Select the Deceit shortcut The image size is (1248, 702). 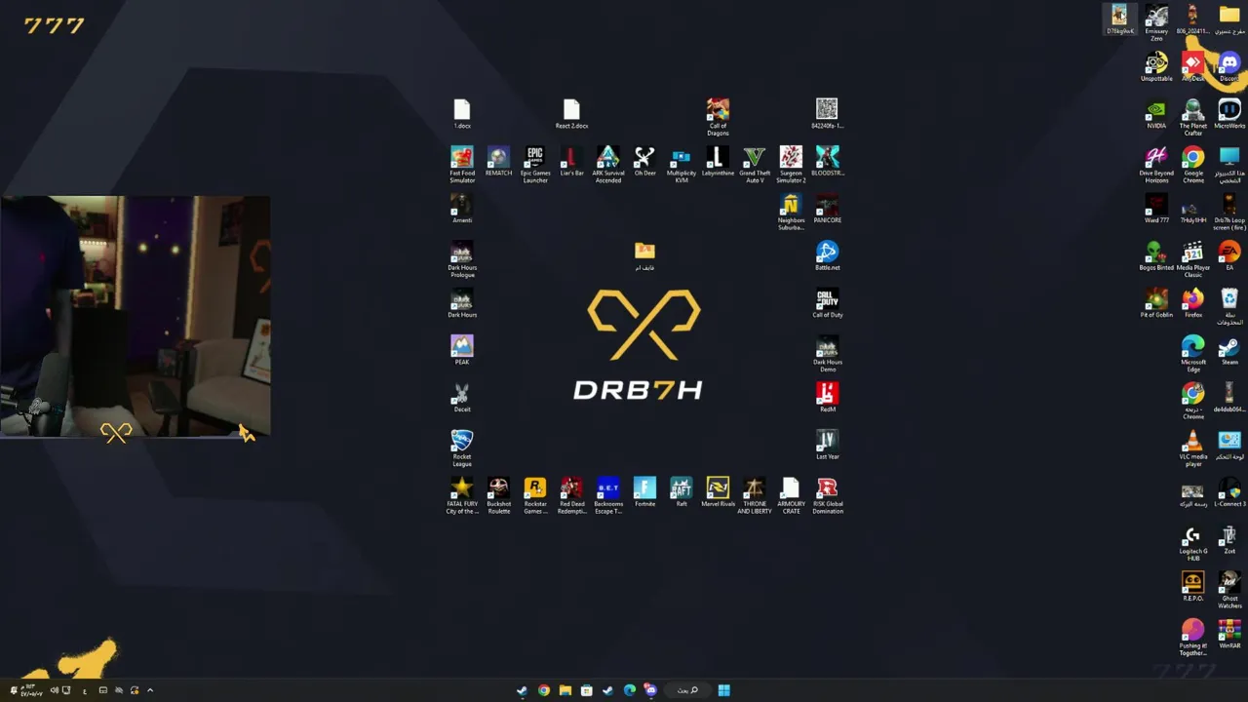point(462,397)
